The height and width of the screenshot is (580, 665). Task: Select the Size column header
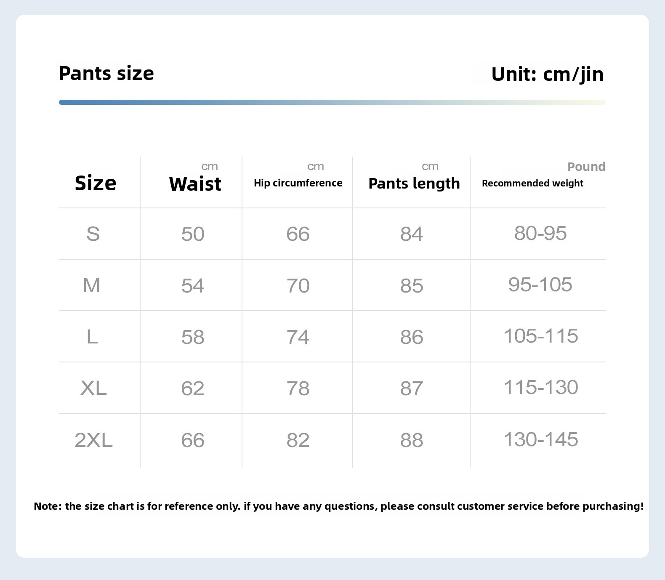coord(96,184)
